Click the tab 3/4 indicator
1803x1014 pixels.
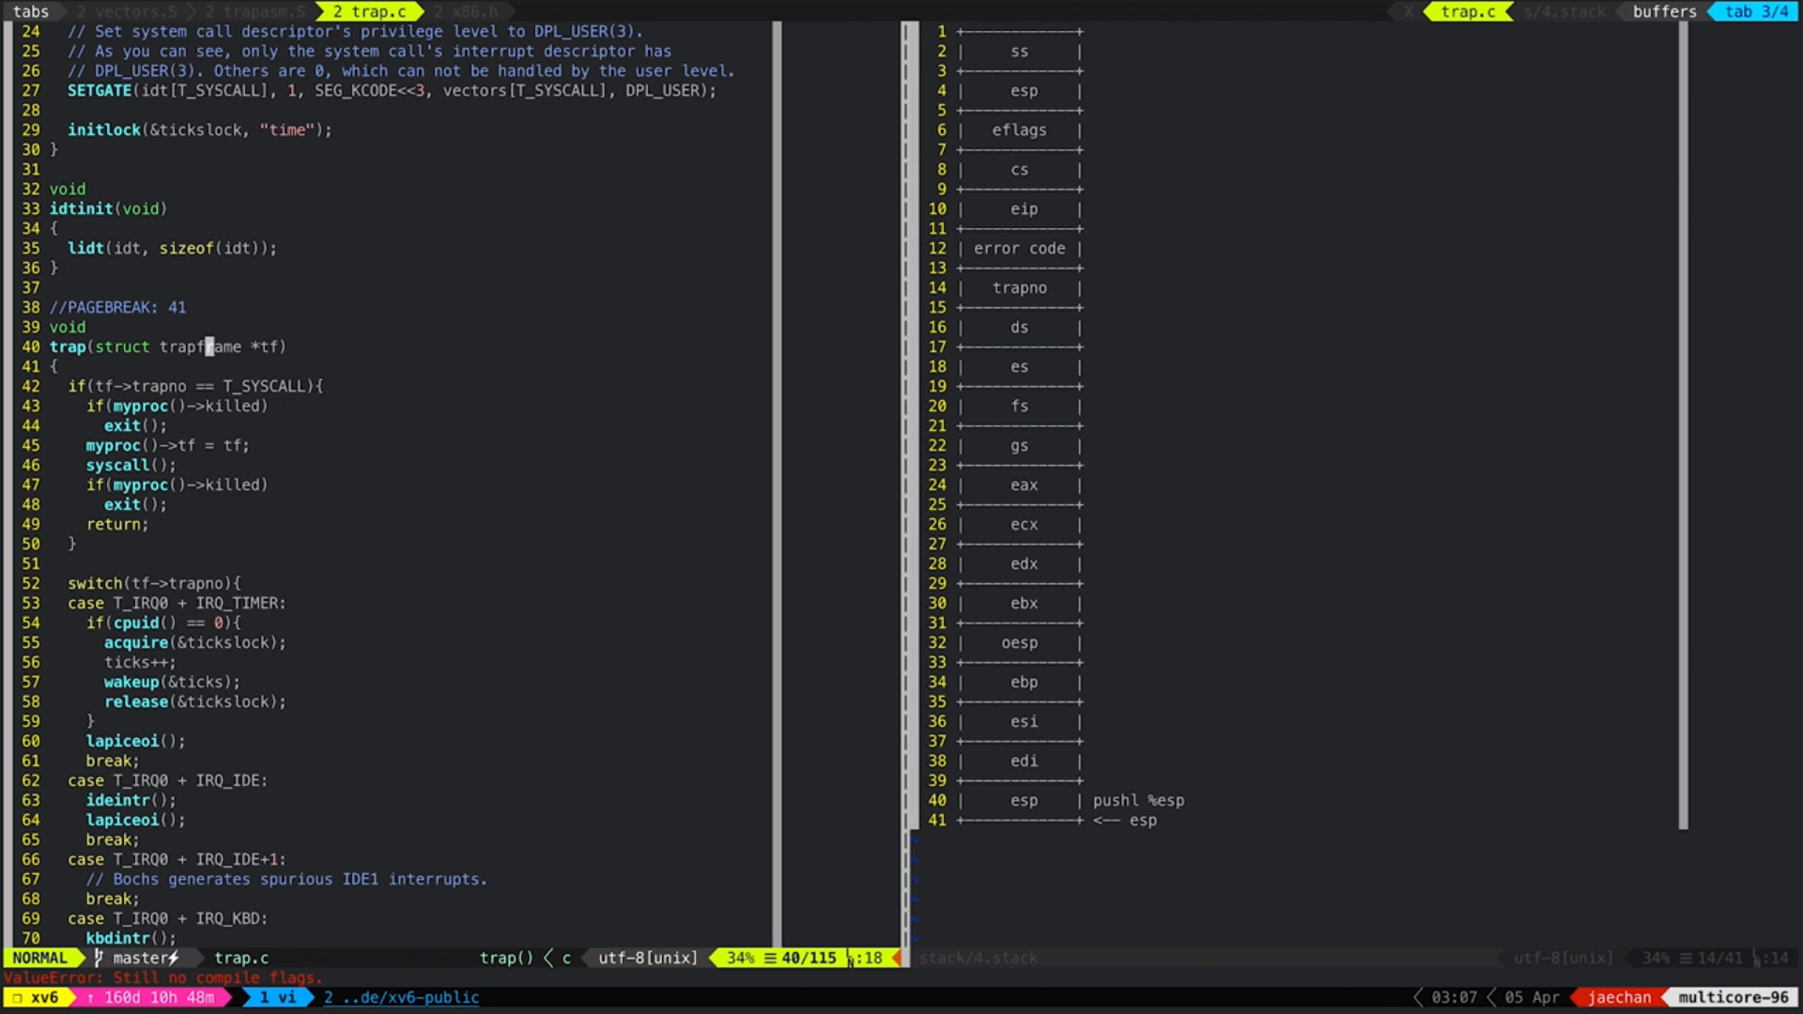pos(1755,11)
